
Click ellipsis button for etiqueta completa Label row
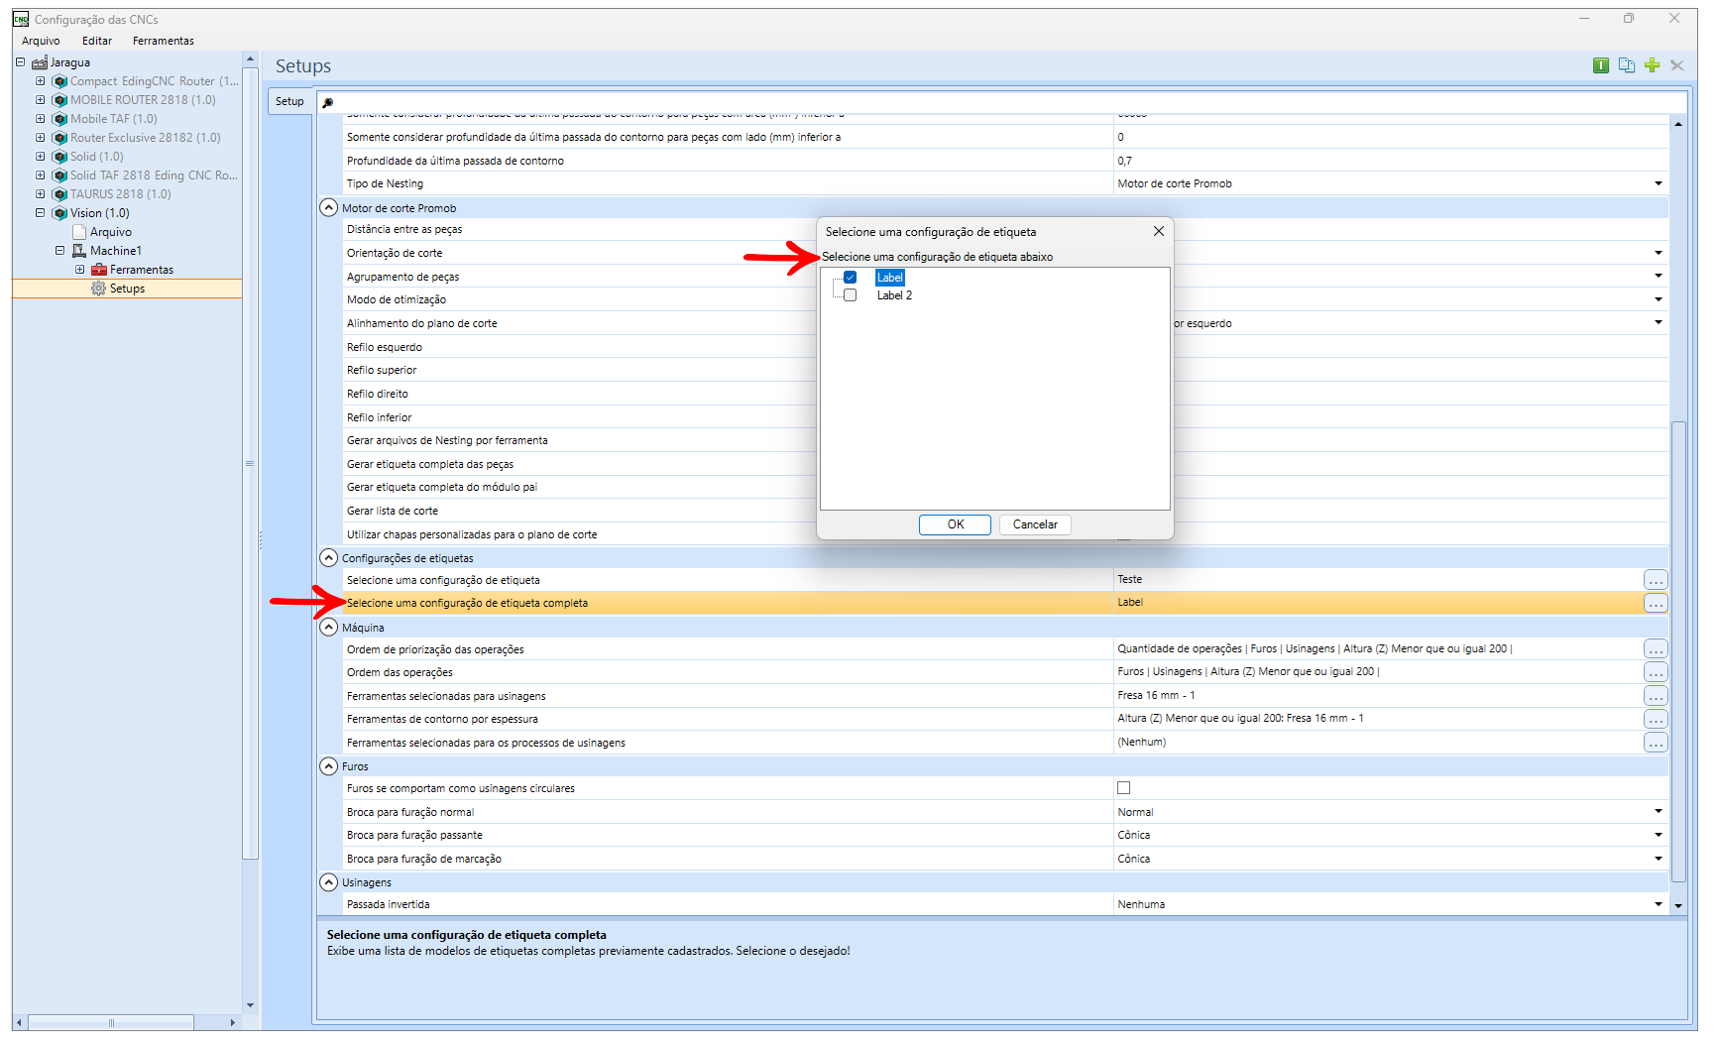click(x=1656, y=603)
